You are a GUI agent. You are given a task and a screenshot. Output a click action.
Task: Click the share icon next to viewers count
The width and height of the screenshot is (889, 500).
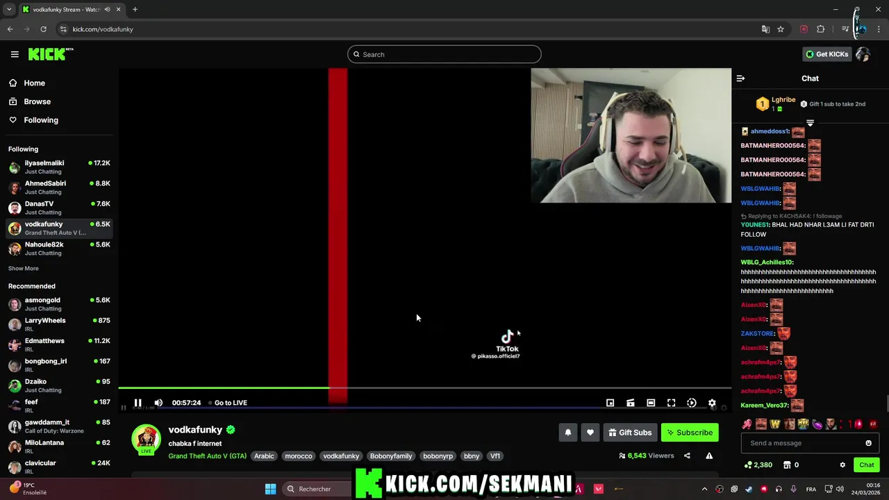coord(687,456)
